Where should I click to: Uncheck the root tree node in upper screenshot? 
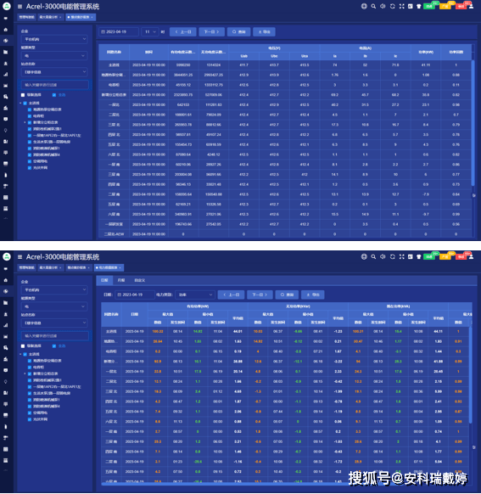[25, 103]
